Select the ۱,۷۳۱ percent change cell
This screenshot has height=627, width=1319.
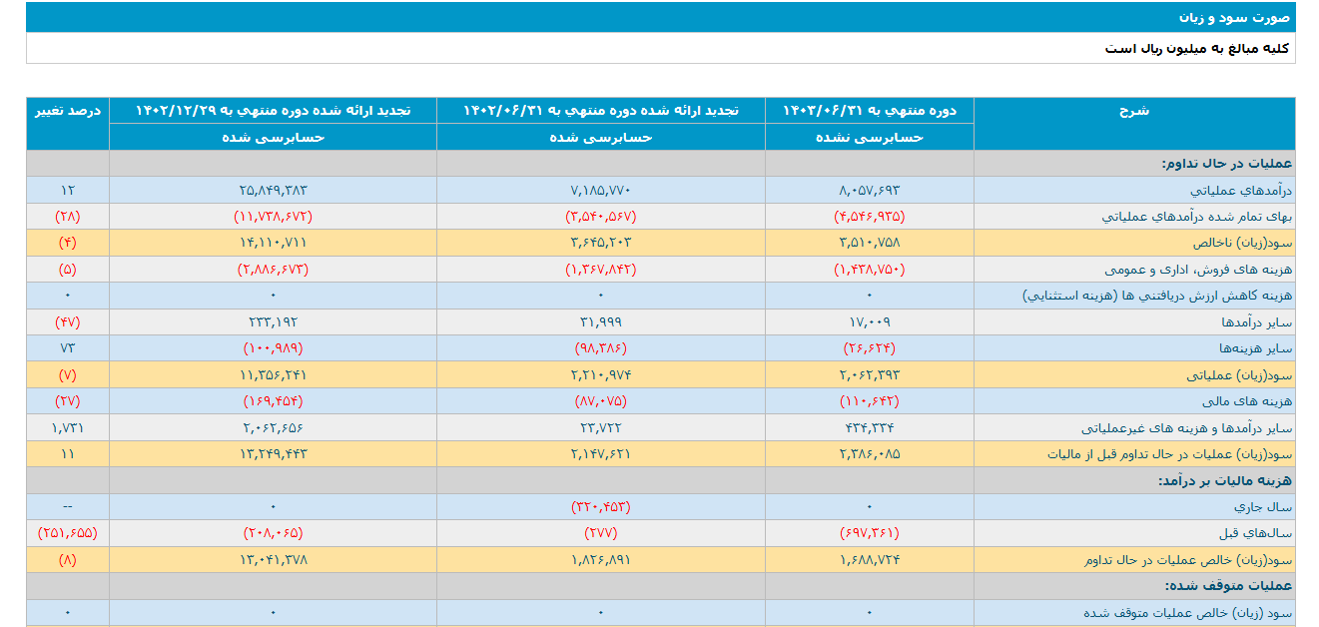point(68,428)
